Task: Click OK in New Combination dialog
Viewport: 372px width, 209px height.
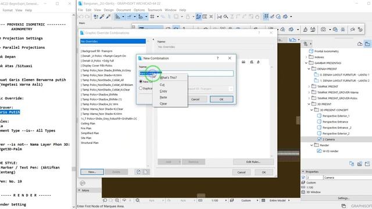Action: point(221,99)
